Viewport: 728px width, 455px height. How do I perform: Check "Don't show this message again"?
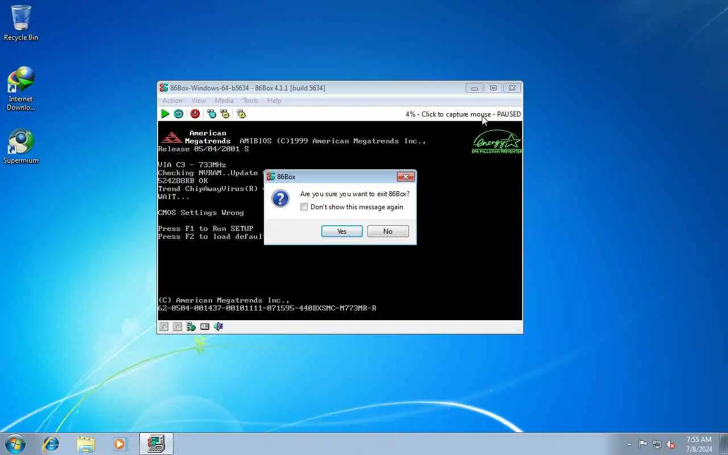click(304, 207)
